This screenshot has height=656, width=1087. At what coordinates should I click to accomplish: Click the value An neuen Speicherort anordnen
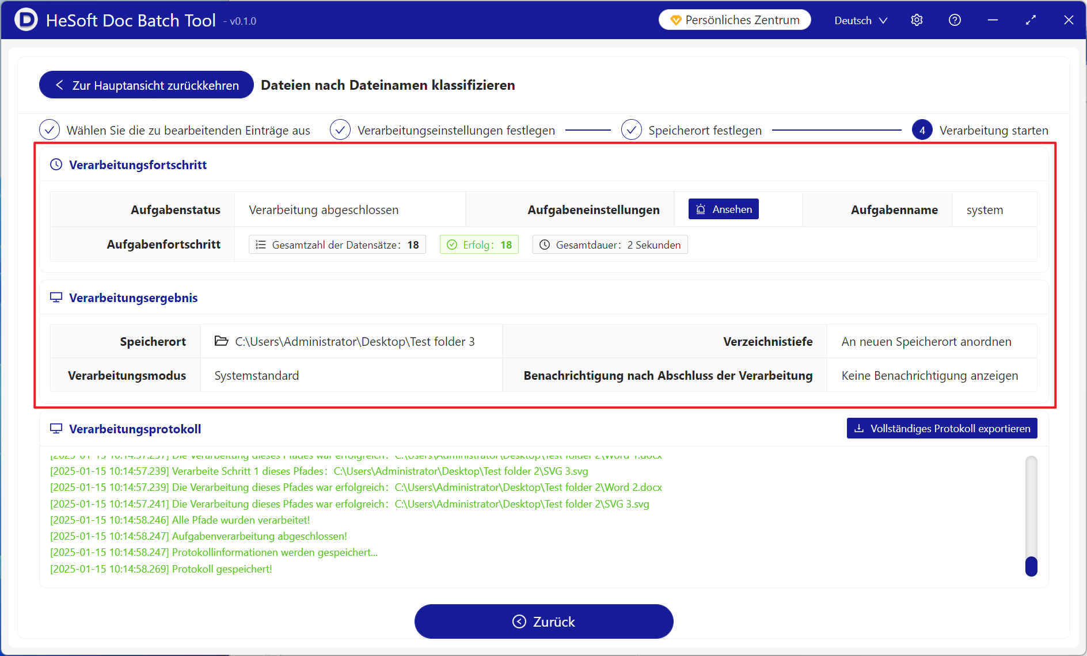[x=926, y=342]
